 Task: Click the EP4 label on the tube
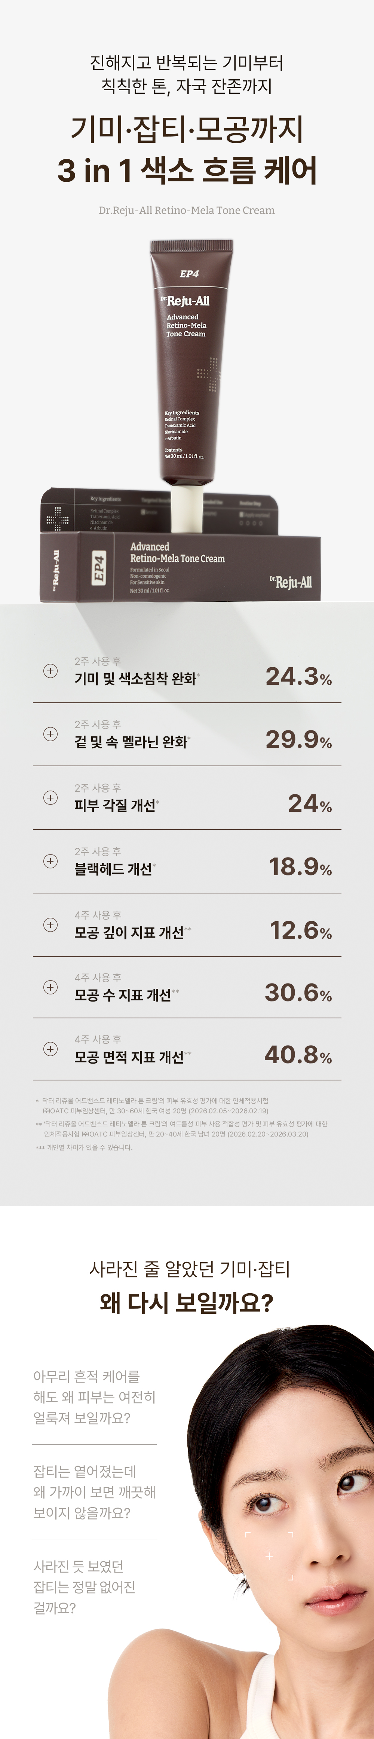[x=189, y=274]
